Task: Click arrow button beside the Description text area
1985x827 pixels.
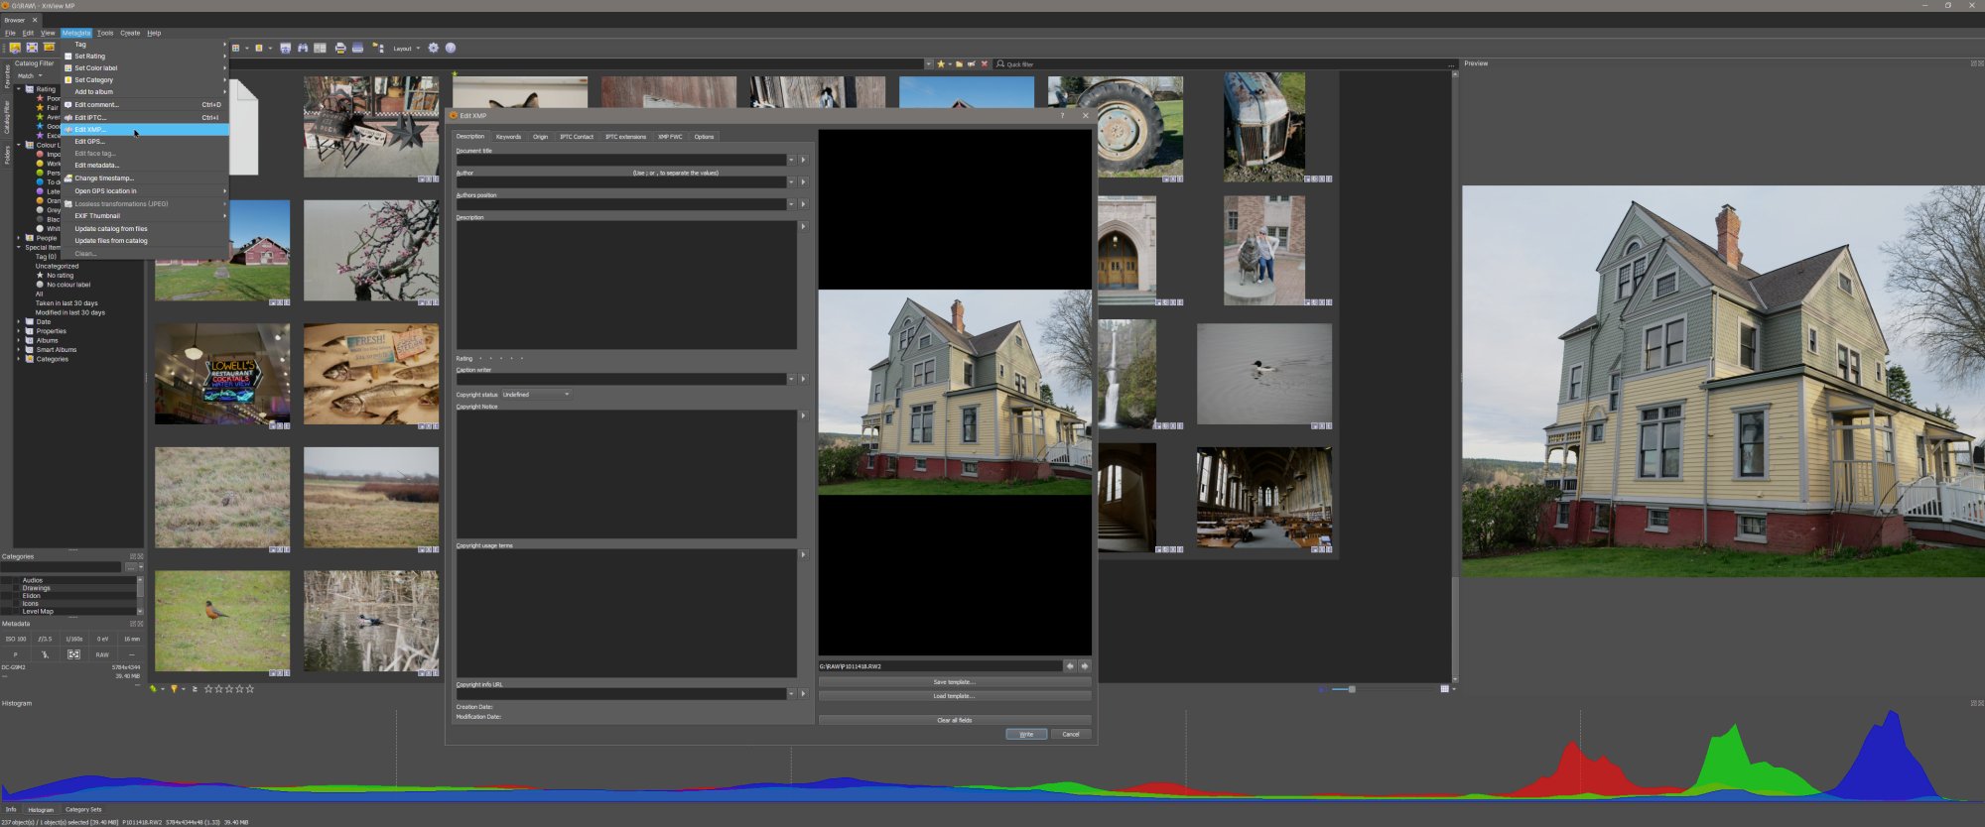Action: (803, 226)
